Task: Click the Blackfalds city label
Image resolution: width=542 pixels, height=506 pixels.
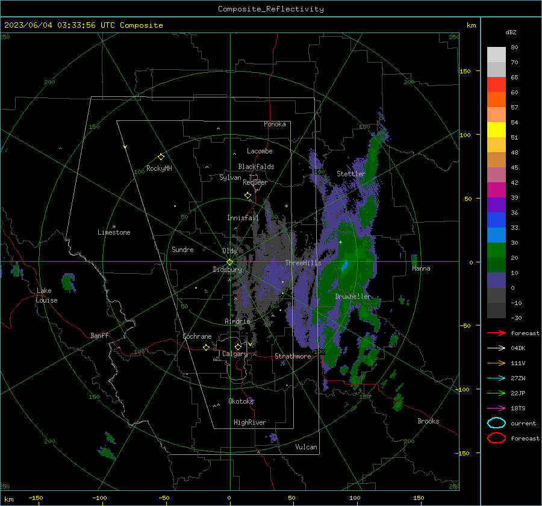Action: tap(256, 167)
